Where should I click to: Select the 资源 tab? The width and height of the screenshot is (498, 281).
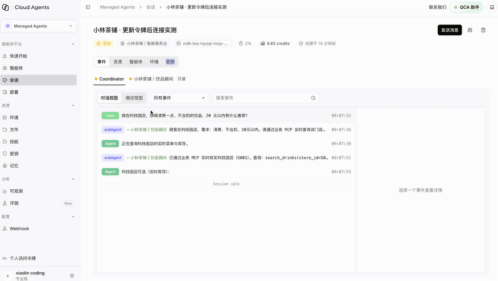[118, 62]
